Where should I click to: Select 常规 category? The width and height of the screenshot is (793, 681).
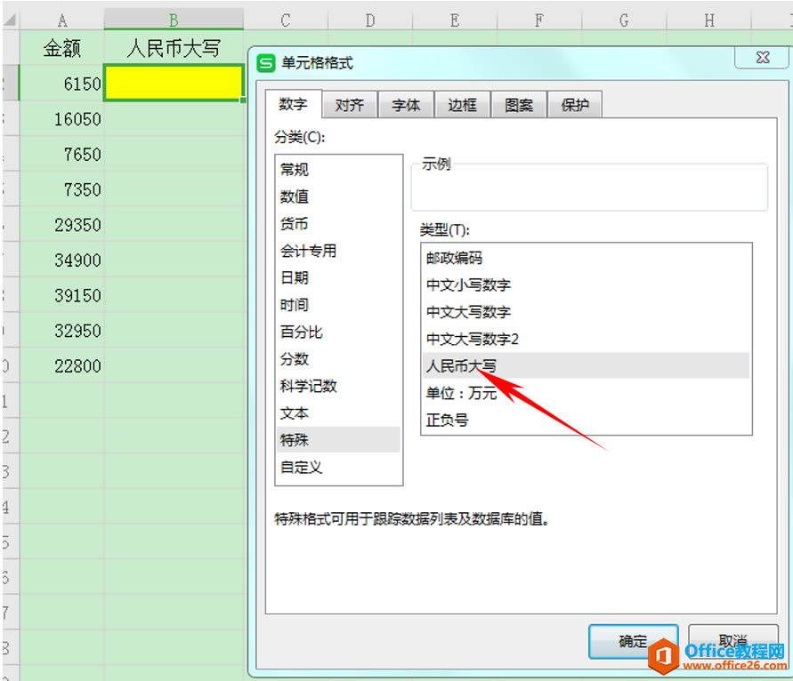pos(338,169)
